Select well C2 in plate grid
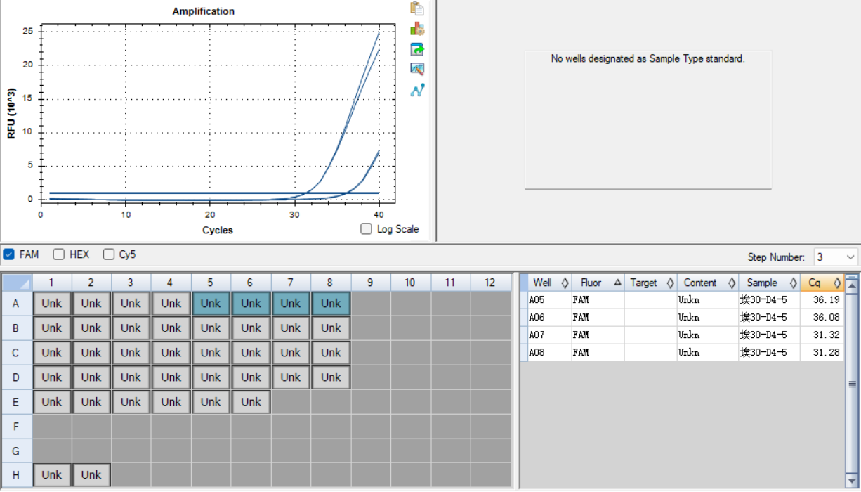The height and width of the screenshot is (492, 861). (91, 353)
